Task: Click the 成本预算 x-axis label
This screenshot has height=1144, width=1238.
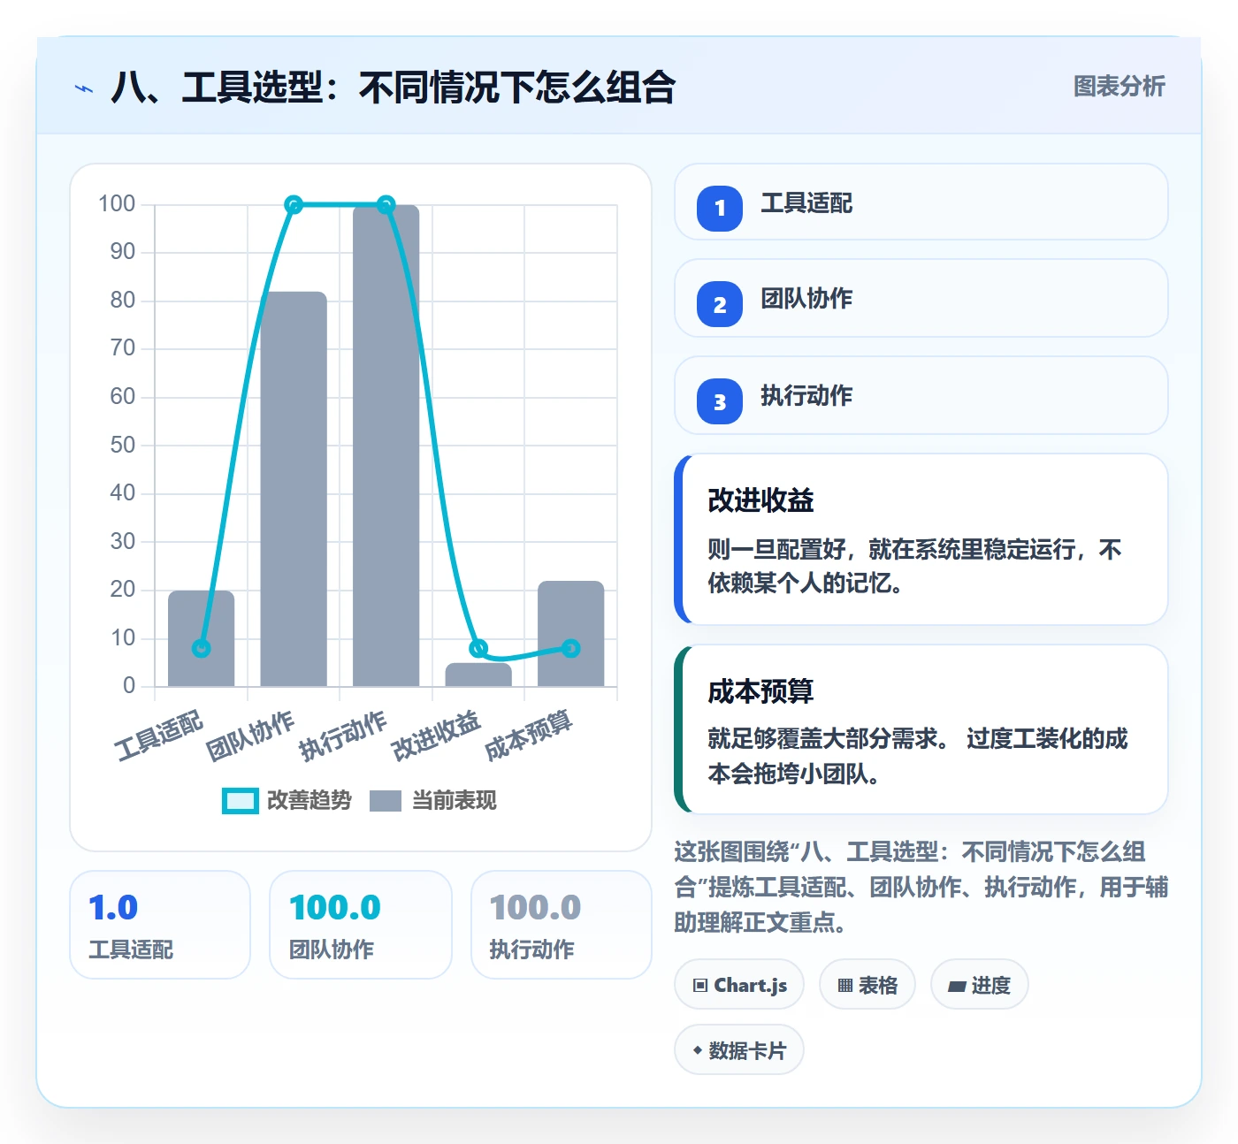Action: point(529,735)
